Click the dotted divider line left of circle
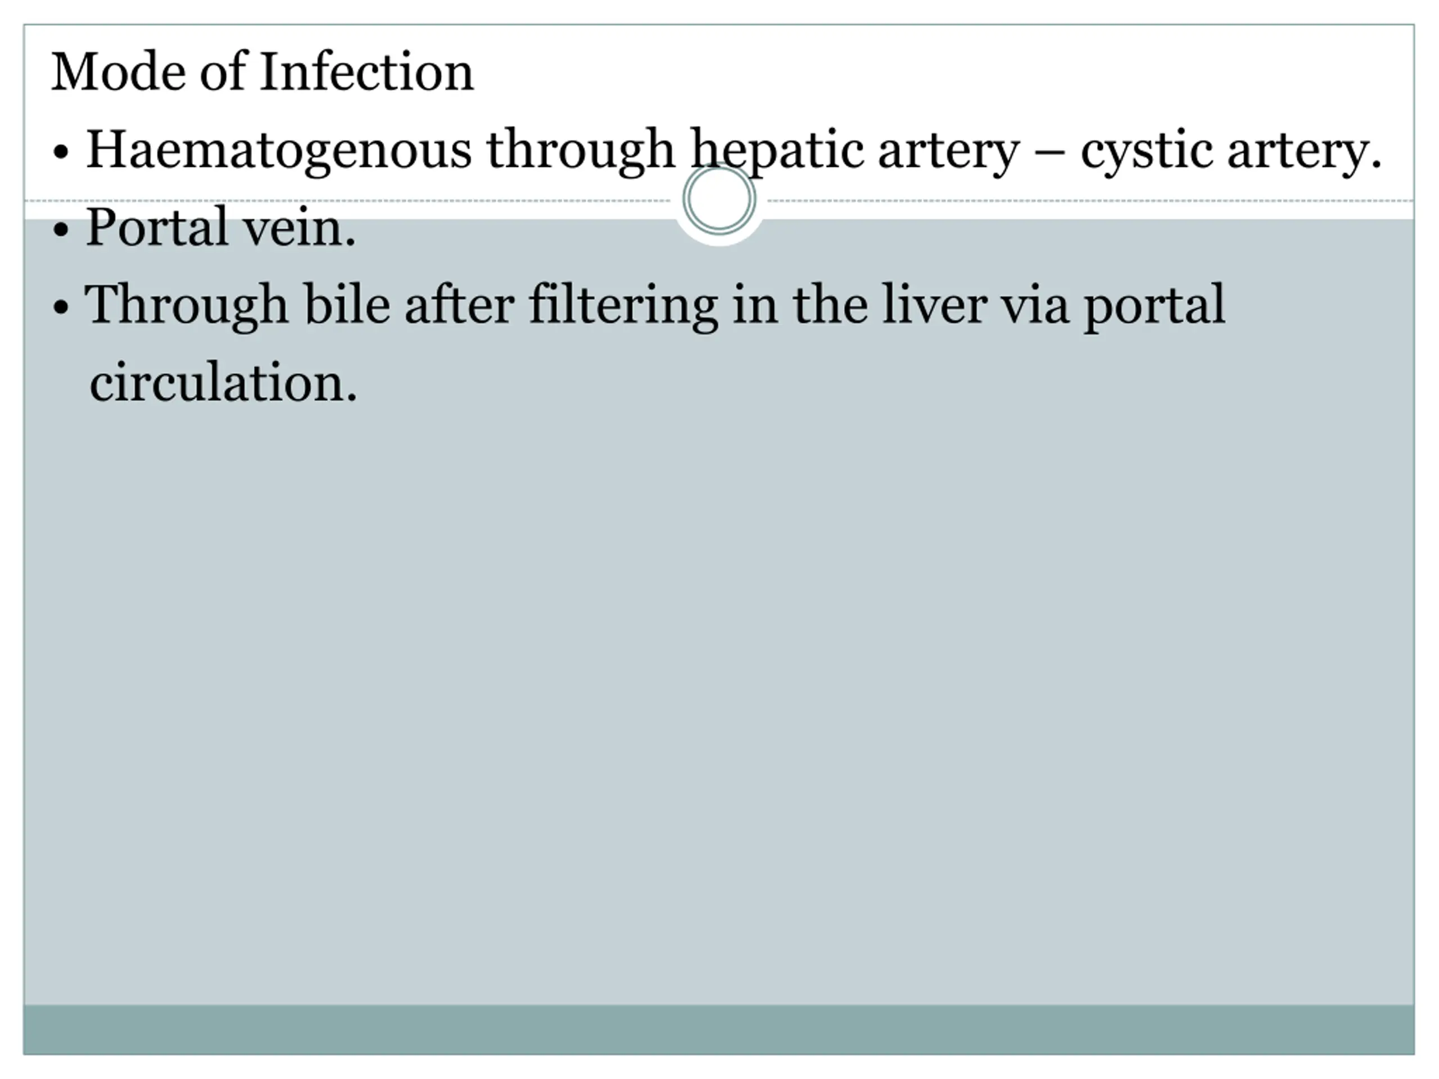This screenshot has width=1439, height=1079. [348, 201]
